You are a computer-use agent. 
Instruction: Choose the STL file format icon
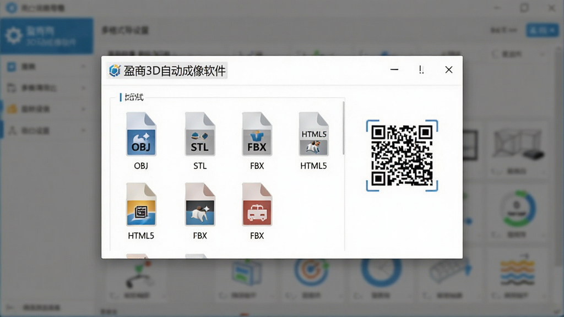200,134
